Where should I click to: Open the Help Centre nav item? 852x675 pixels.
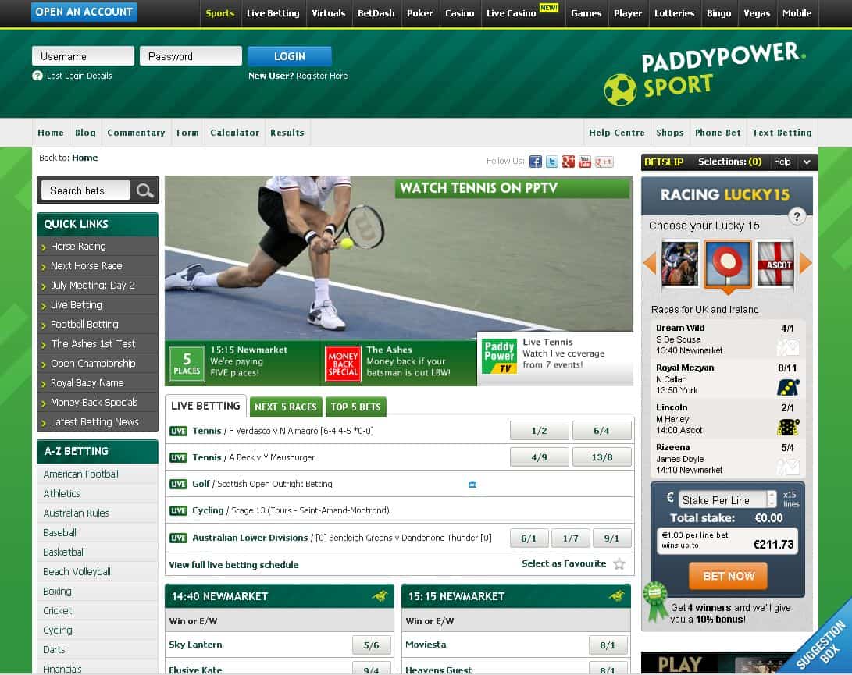coord(617,133)
